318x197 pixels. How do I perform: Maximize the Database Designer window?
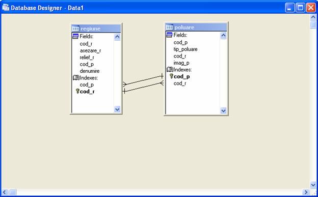click(x=300, y=8)
